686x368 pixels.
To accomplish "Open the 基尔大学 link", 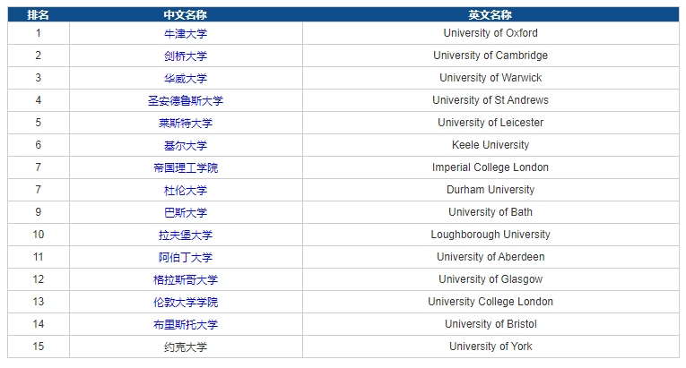I will pos(186,145).
